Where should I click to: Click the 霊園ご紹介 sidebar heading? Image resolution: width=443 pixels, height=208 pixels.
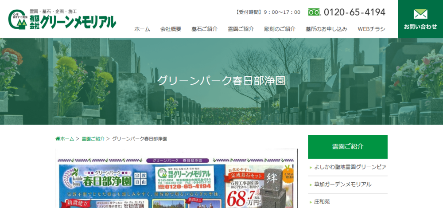[x=347, y=147]
